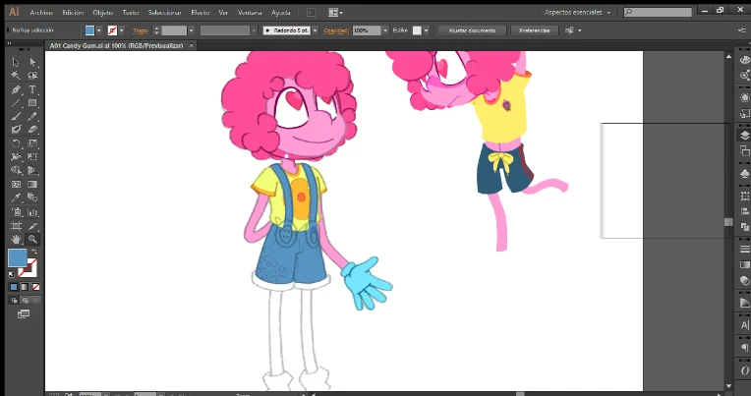The height and width of the screenshot is (396, 751).
Task: Expand stroke weight dropdown
Action: tap(191, 30)
